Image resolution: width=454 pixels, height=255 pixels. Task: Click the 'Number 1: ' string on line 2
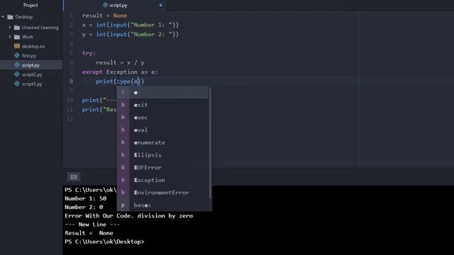point(151,25)
